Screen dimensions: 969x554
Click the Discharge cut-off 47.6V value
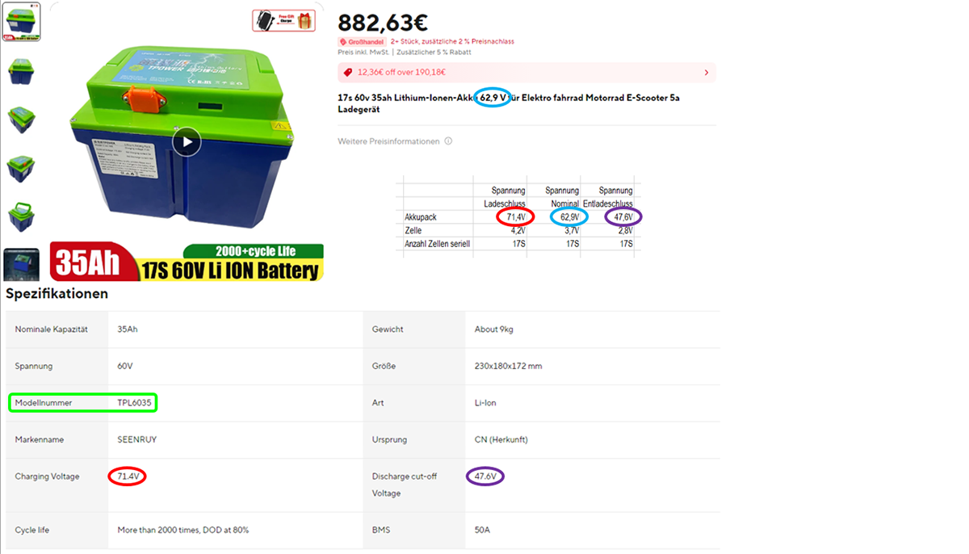point(485,476)
